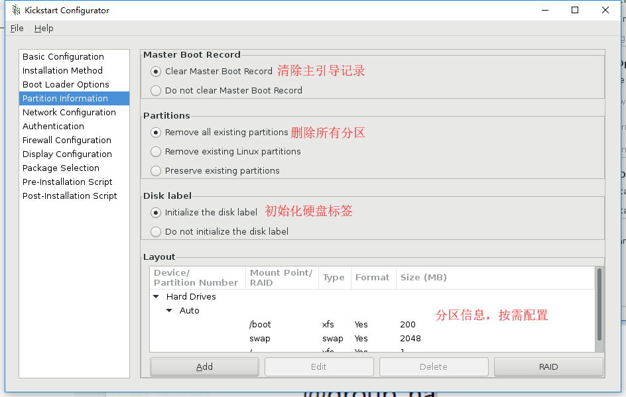Screen dimensions: 626x397
Task: Click the Delete partition button
Action: point(434,367)
